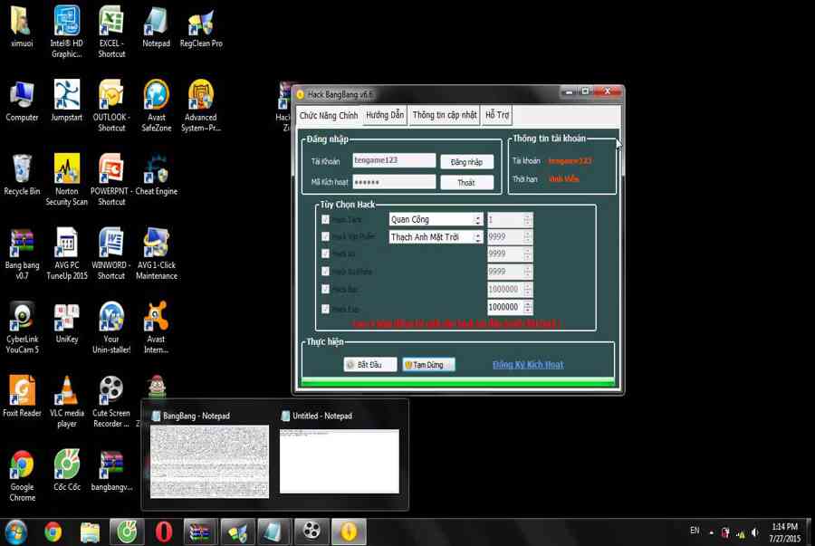Toggle the Hack Vật Phẩm checkbox
815x546 pixels.
[x=326, y=236]
